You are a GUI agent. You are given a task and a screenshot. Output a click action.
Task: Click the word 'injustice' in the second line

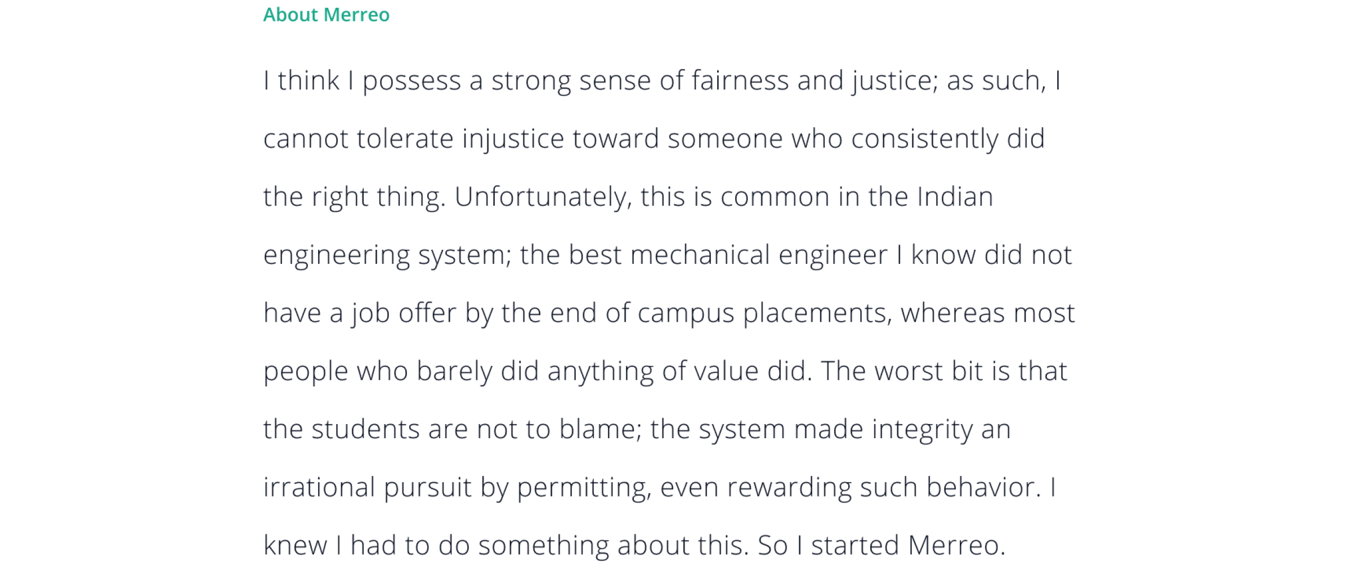click(513, 138)
